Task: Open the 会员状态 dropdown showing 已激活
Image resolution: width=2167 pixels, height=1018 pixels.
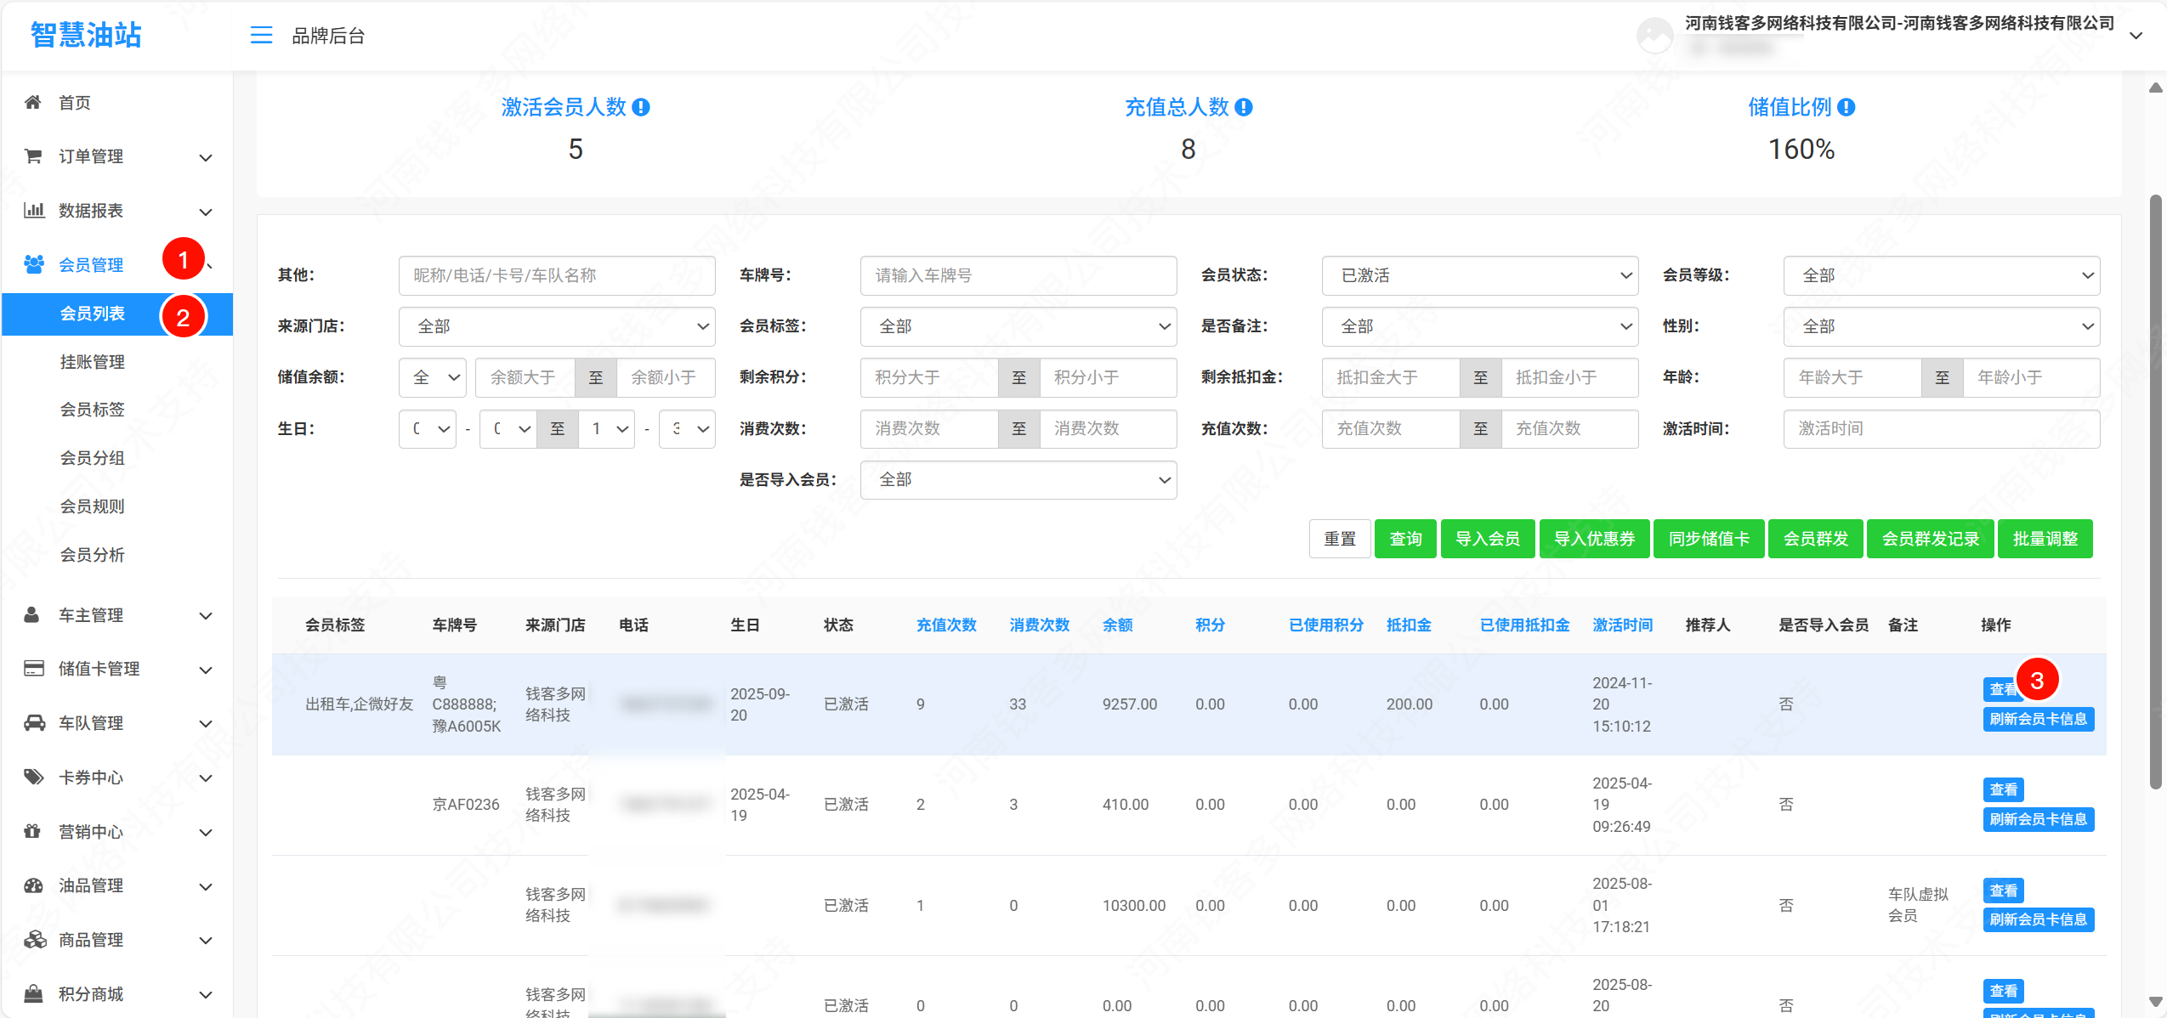Action: pos(1479,275)
